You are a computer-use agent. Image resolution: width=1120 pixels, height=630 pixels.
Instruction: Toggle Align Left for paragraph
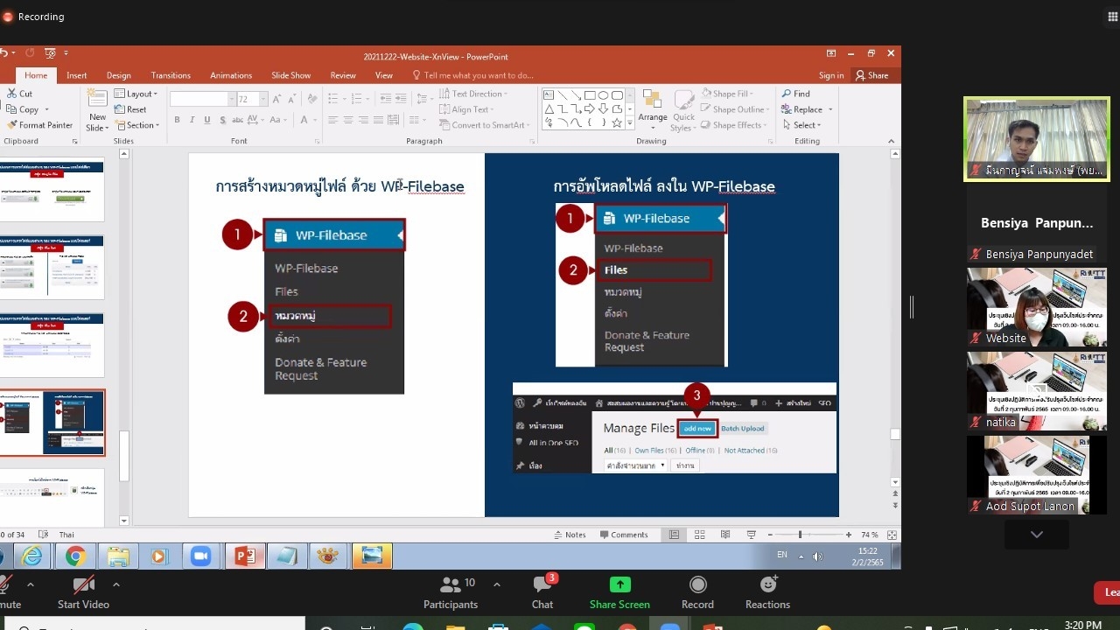coord(332,120)
